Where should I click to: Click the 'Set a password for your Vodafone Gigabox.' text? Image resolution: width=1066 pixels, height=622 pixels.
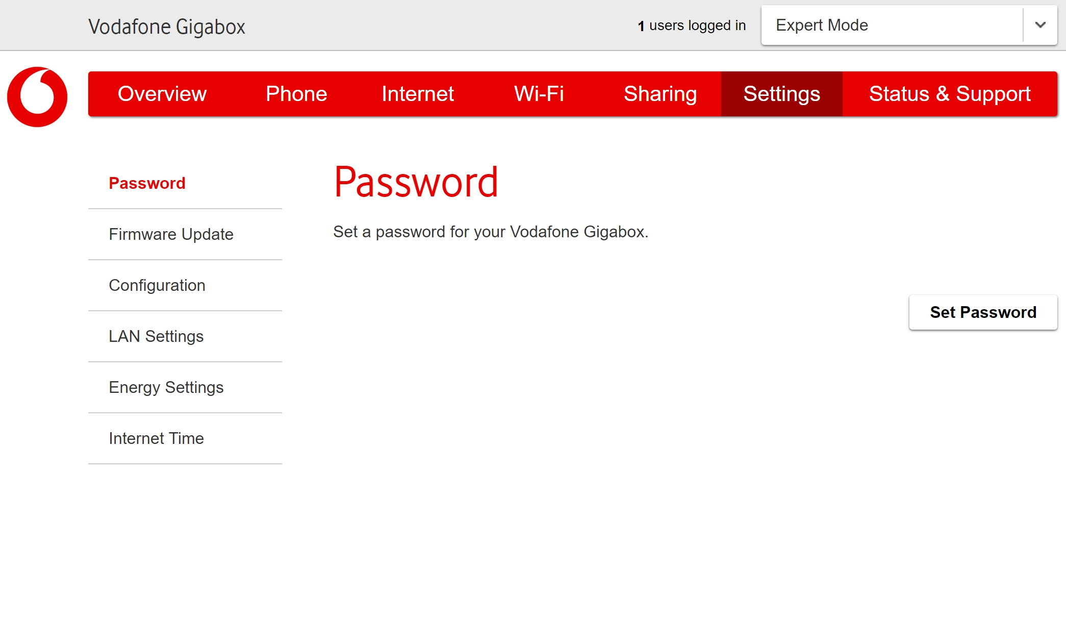491,232
